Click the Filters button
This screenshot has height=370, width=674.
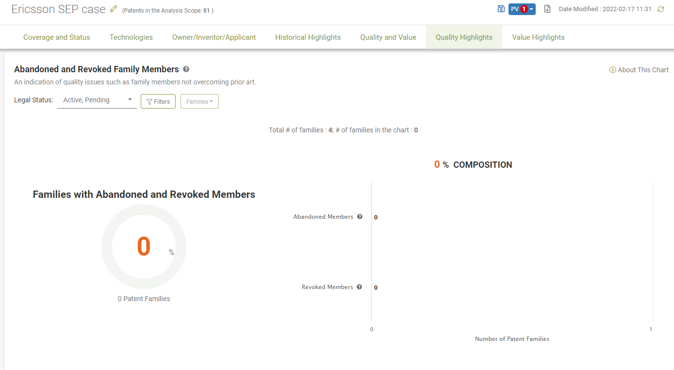pyautogui.click(x=158, y=101)
